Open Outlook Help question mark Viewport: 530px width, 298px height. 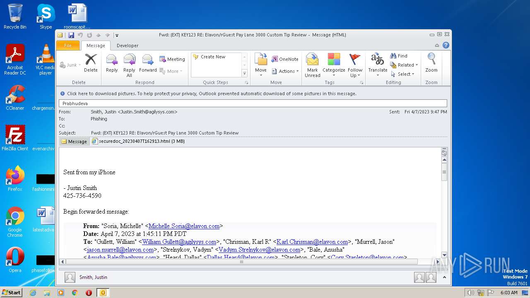pyautogui.click(x=446, y=46)
